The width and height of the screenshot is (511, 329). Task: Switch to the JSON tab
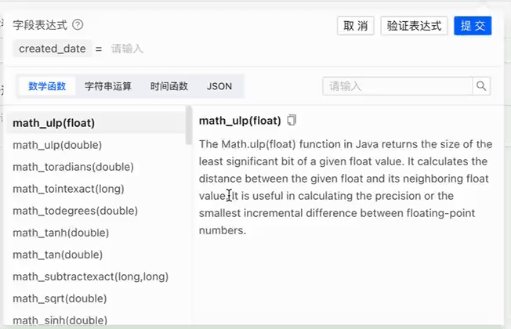click(219, 86)
